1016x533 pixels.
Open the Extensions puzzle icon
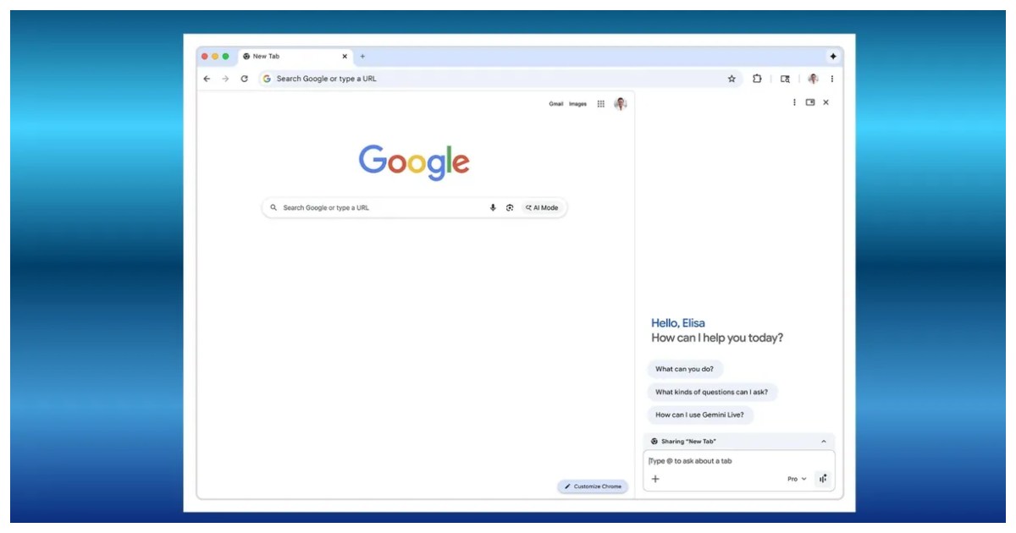tap(757, 79)
